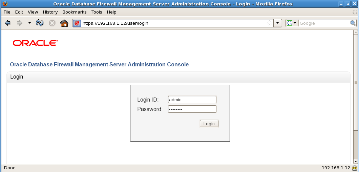The width and height of the screenshot is (359, 172).
Task: Click the Login ID text field
Action: pyautogui.click(x=192, y=100)
